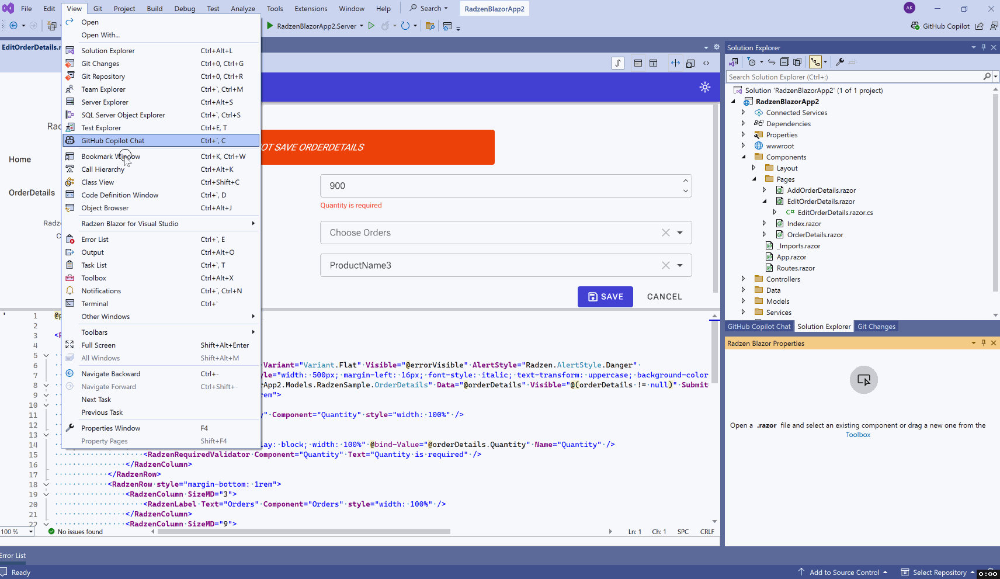Clear the ProductName3 dropdown selection
The width and height of the screenshot is (1000, 579).
pos(665,265)
